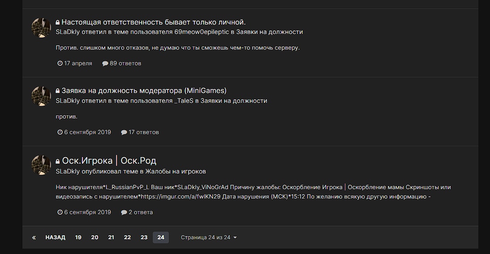This screenshot has height=254, width=490.
Task: Click snippet text "против."
Action: 67,117
